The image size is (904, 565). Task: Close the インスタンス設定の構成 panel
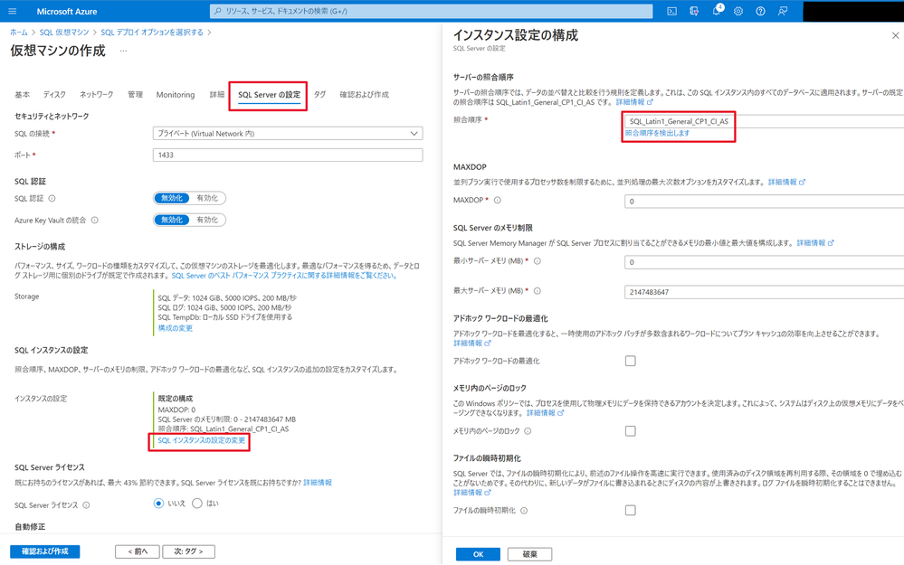click(x=895, y=36)
